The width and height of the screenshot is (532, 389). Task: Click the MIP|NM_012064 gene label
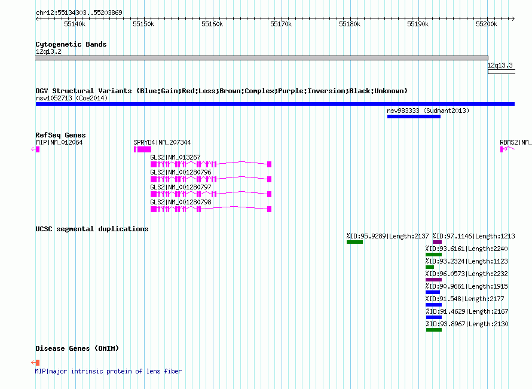59,142
